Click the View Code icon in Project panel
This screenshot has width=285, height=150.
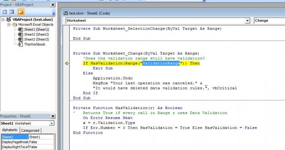5,12
